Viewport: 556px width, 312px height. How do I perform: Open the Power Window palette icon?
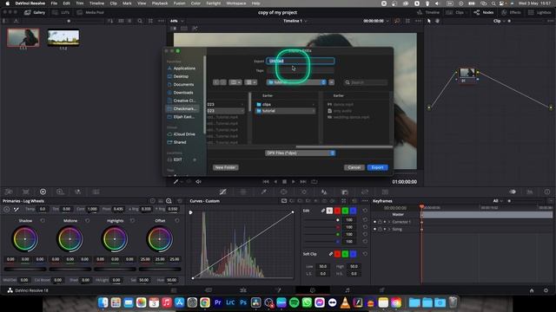284,192
